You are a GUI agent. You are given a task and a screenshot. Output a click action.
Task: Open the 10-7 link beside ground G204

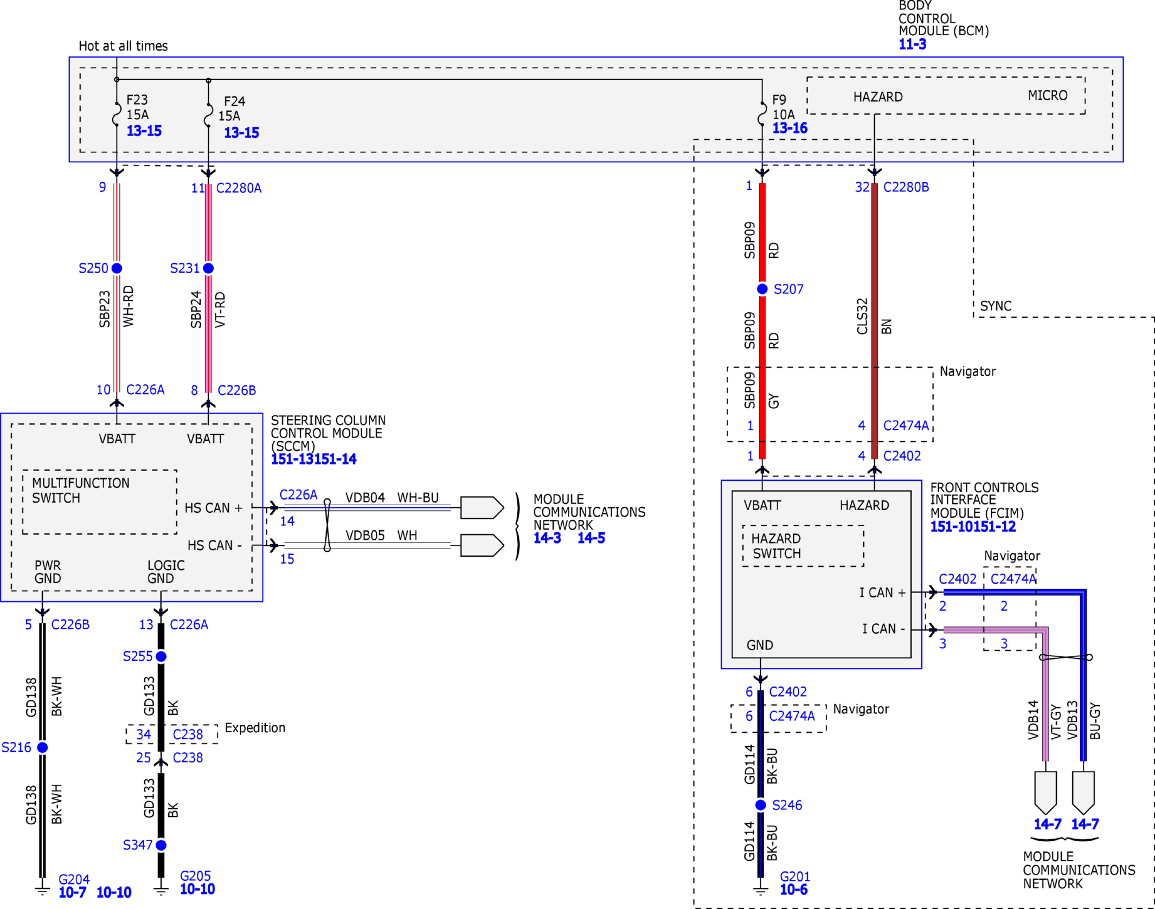point(72,893)
